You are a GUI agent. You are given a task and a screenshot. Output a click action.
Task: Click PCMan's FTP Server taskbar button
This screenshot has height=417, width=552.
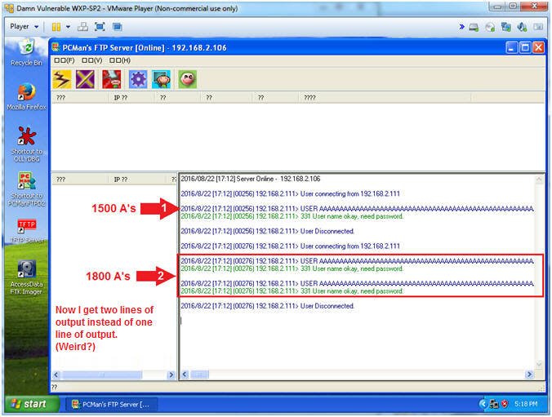click(112, 404)
